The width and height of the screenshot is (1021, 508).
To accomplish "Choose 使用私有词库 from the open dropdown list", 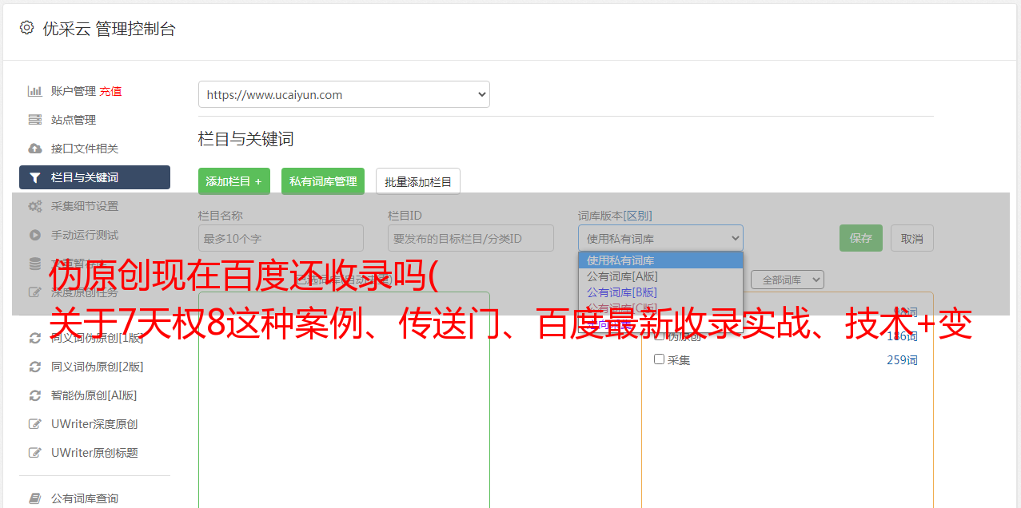I will click(x=660, y=260).
